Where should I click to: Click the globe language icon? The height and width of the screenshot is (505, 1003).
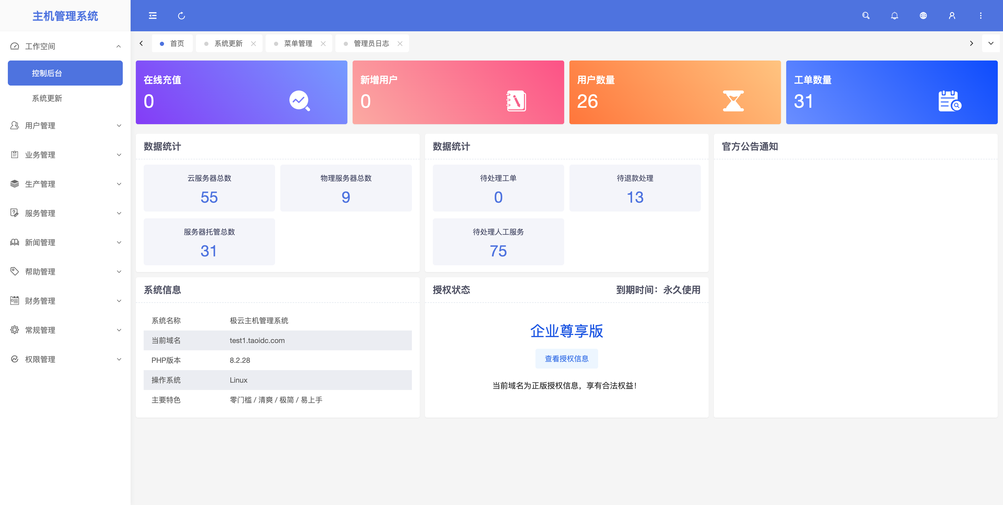(x=923, y=16)
